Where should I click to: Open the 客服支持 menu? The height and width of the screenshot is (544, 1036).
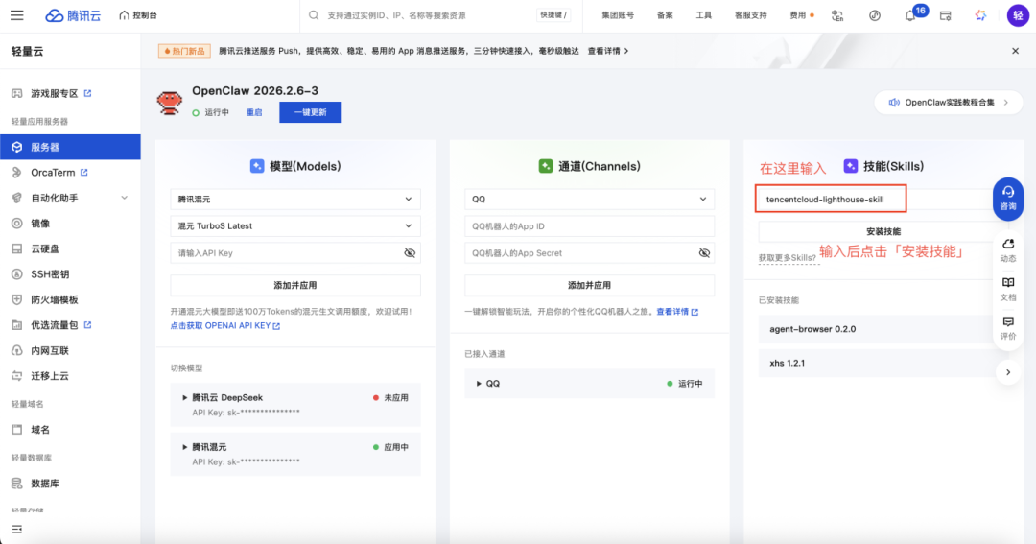(x=750, y=15)
